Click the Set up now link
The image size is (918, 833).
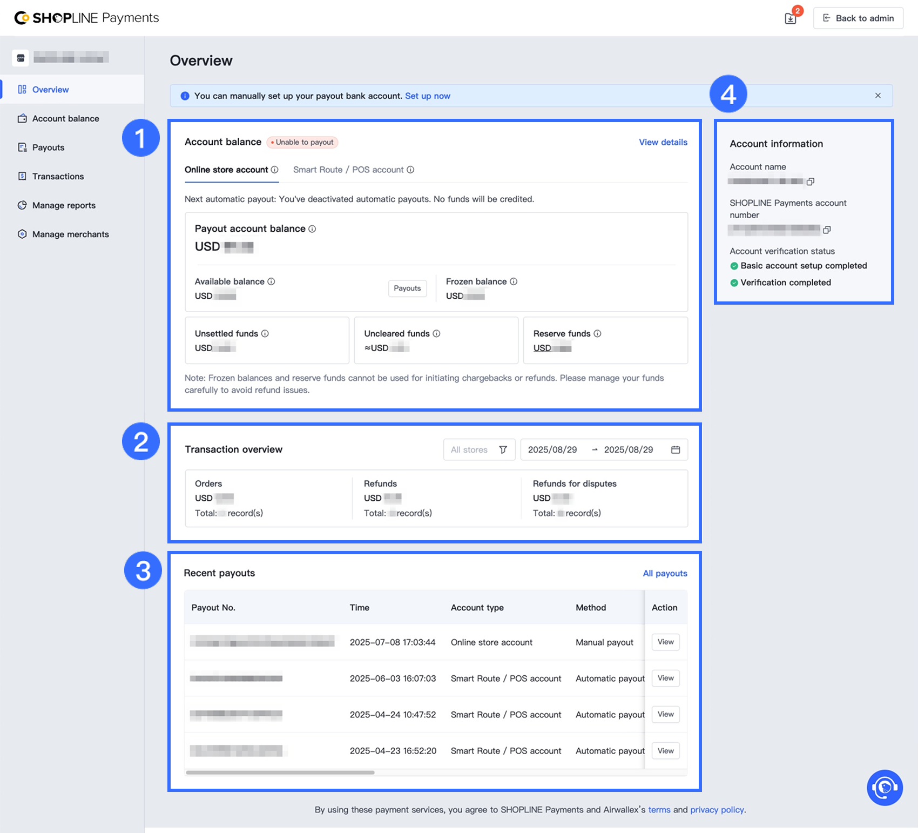coord(427,96)
